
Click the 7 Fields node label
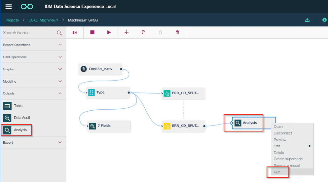point(104,126)
